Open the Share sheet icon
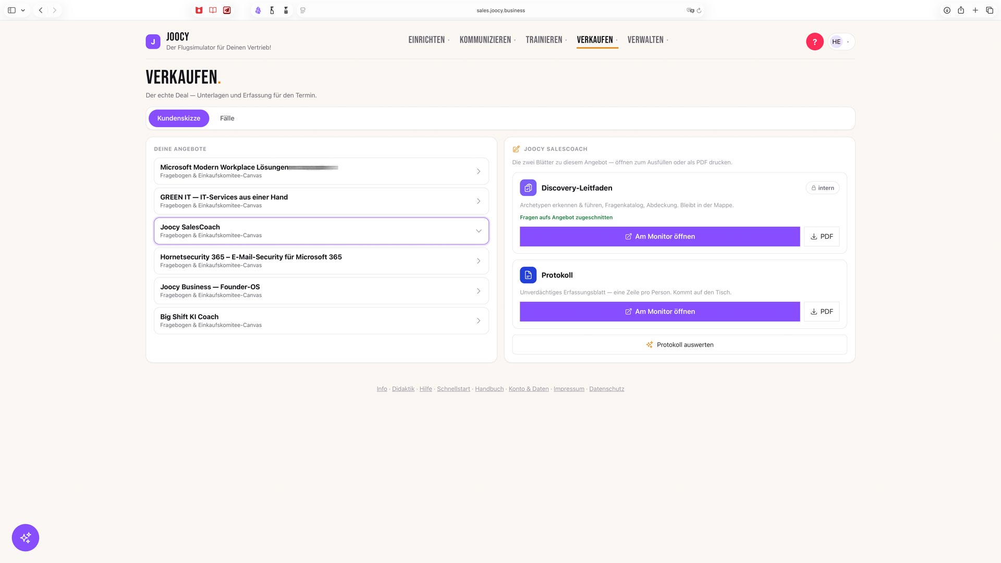Image resolution: width=1001 pixels, height=563 pixels. (x=961, y=10)
